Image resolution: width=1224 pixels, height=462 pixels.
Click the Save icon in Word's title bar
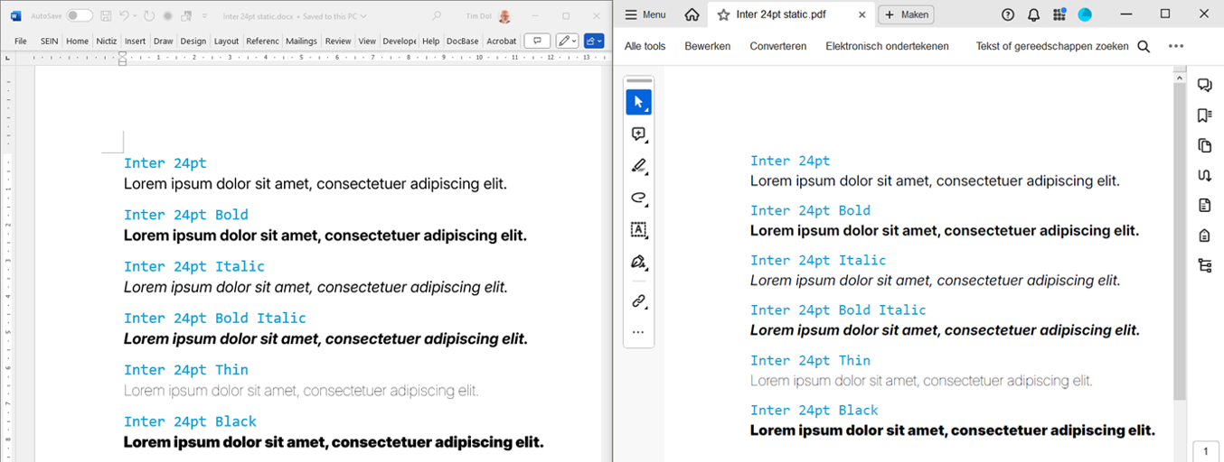pyautogui.click(x=107, y=16)
